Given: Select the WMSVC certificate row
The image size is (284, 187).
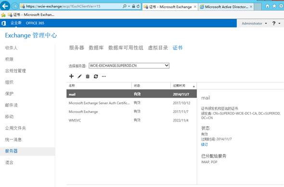Looking at the screenshot, I should (131, 120).
